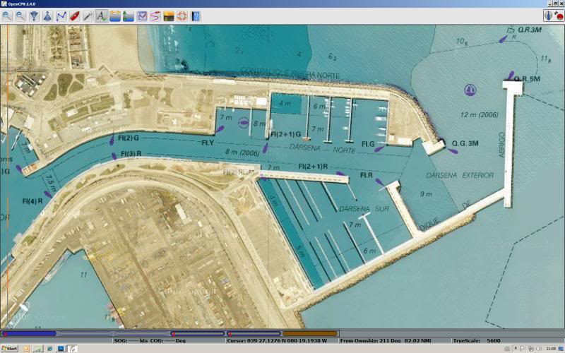The image size is (565, 353).
Task: Click the Zoom In magnifier tool
Action: pos(7,16)
